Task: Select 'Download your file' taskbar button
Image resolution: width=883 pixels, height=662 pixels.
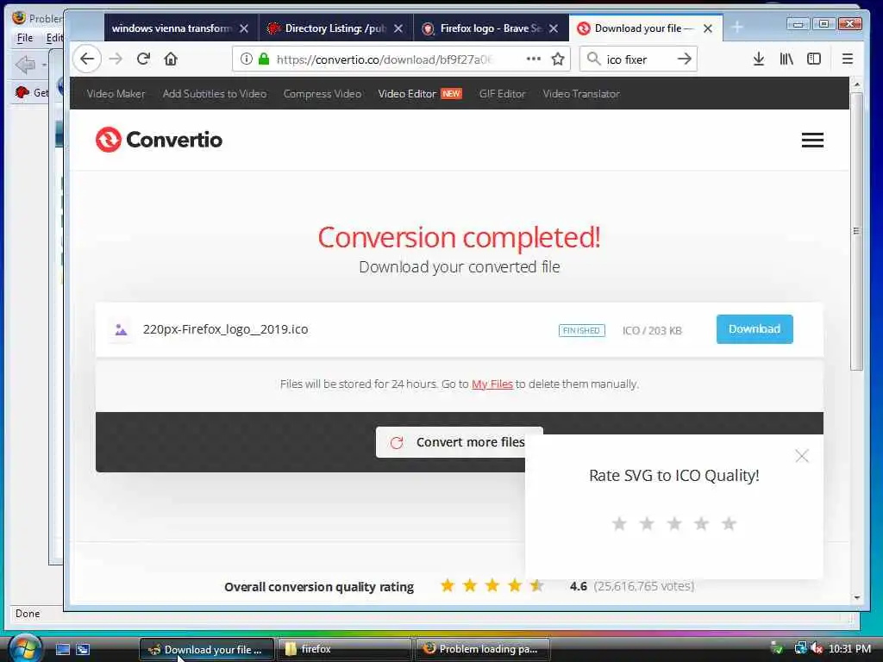Action: pos(206,649)
